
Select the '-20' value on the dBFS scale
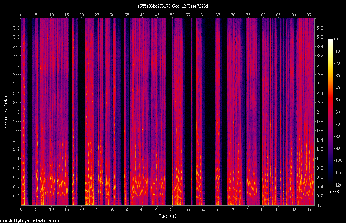(336, 64)
